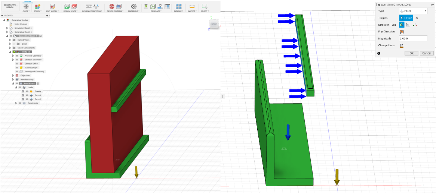Click the 1 Face Targets selection button
The image size is (436, 193).
pyautogui.click(x=406, y=18)
